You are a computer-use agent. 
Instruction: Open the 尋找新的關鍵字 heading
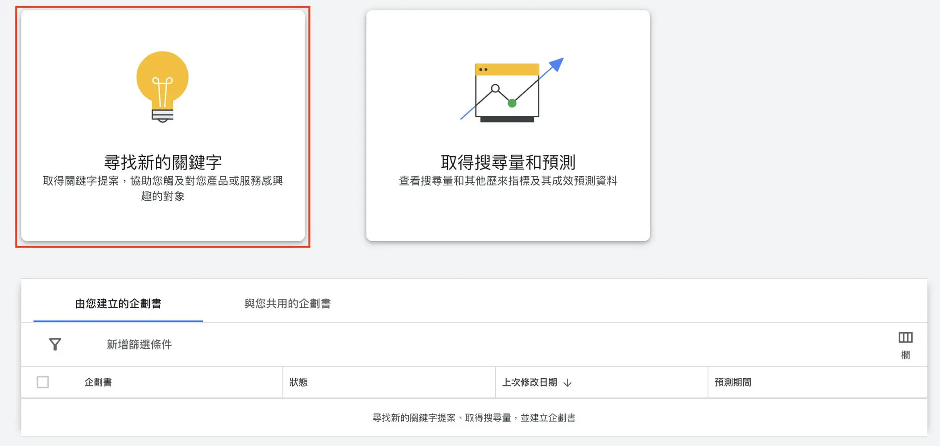pos(163,162)
